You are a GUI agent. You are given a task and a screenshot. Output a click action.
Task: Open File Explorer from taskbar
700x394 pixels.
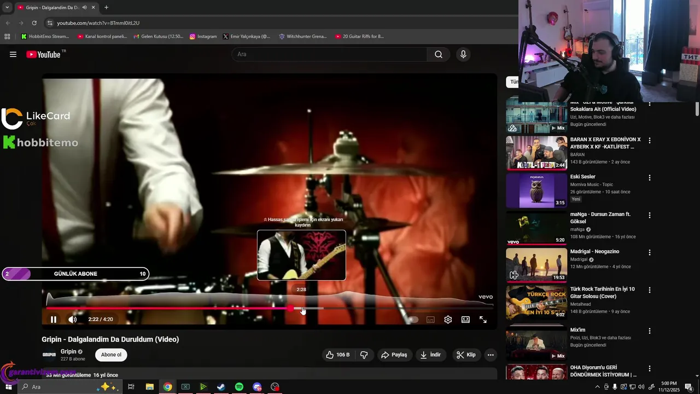[x=149, y=387]
